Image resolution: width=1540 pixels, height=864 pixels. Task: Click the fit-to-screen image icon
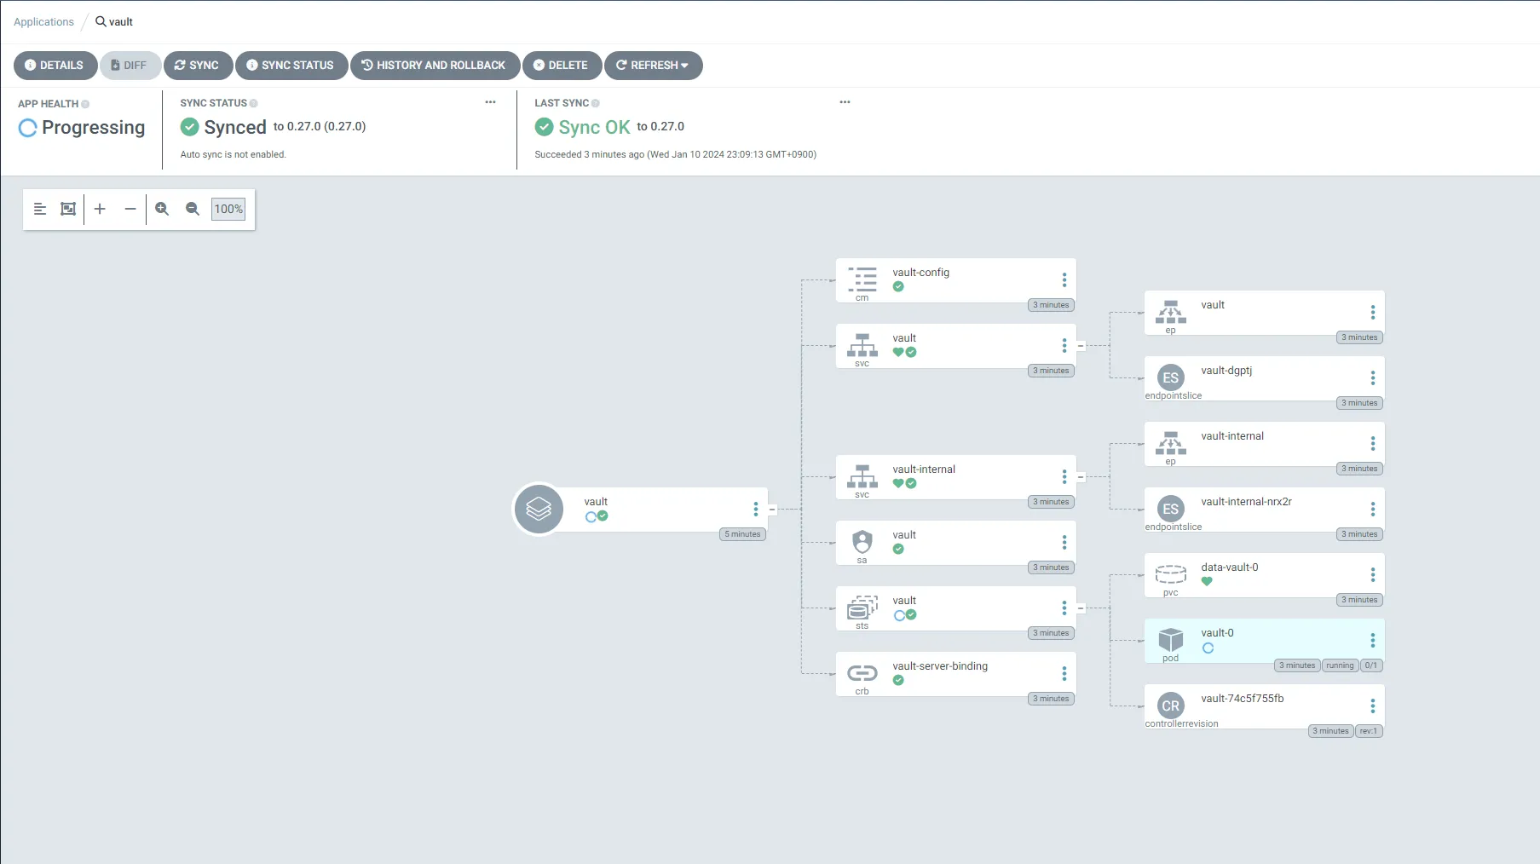point(68,209)
